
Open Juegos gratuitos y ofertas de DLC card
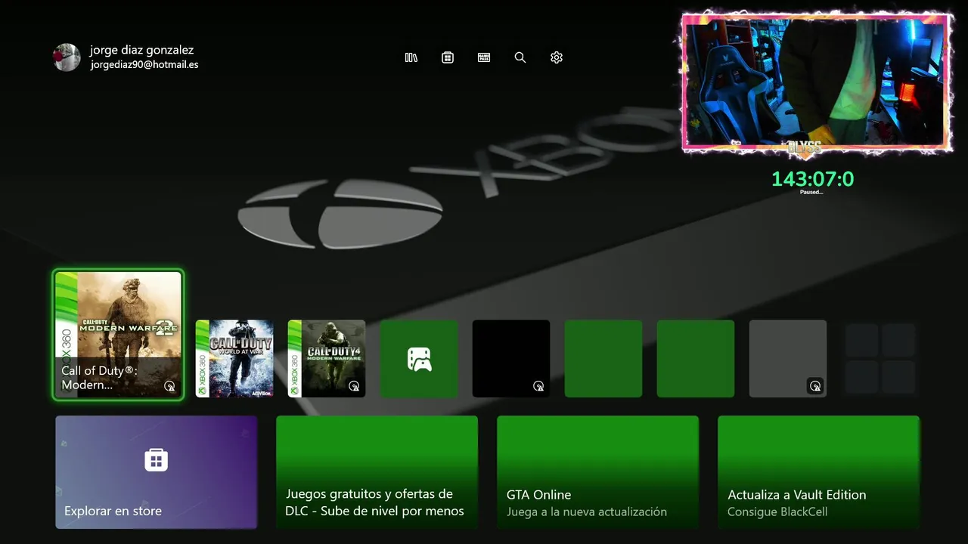(x=377, y=472)
